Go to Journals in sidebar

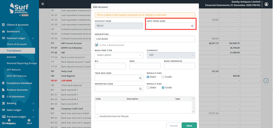pyautogui.click(x=11, y=57)
